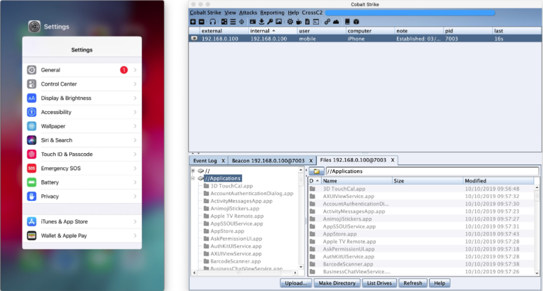This screenshot has width=543, height=291.
Task: Open the Attacks menu
Action: coord(248,12)
